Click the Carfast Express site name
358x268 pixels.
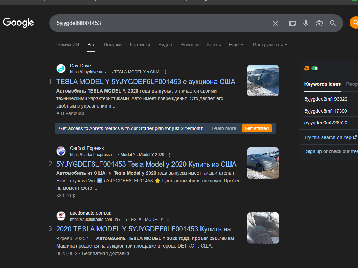pyautogui.click(x=87, y=148)
